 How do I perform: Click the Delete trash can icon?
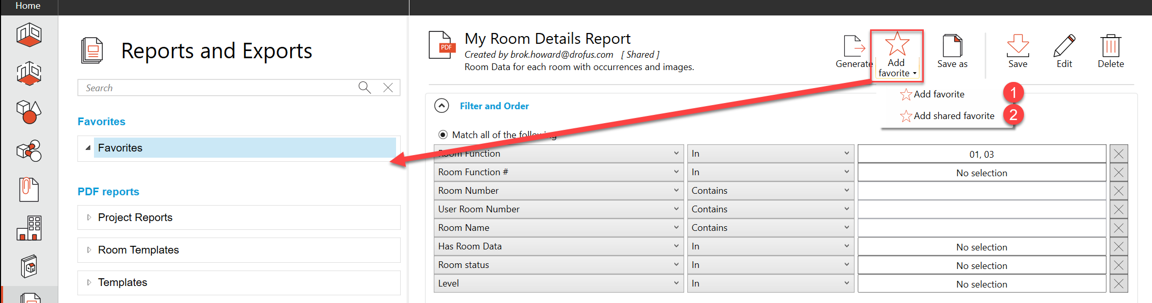click(x=1110, y=46)
